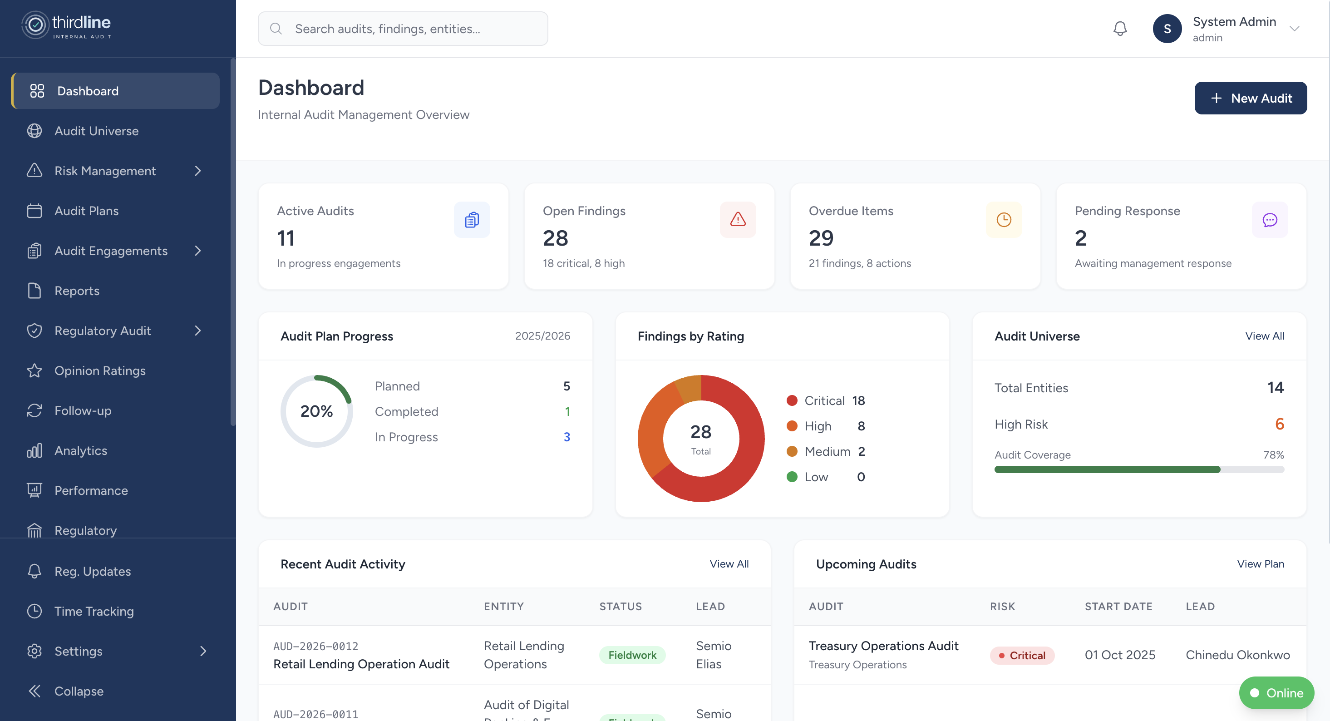Click the Reports document icon
Screen dimensions: 1330x721
(34, 290)
